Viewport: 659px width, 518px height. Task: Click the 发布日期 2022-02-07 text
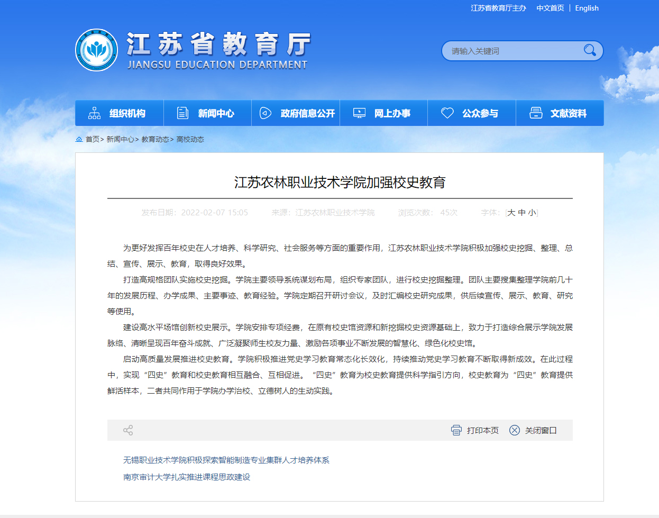[x=195, y=213]
